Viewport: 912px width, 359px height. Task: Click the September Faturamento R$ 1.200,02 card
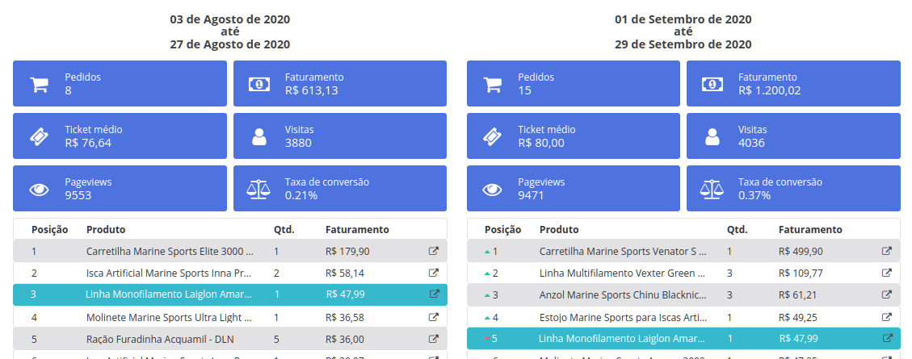click(793, 83)
